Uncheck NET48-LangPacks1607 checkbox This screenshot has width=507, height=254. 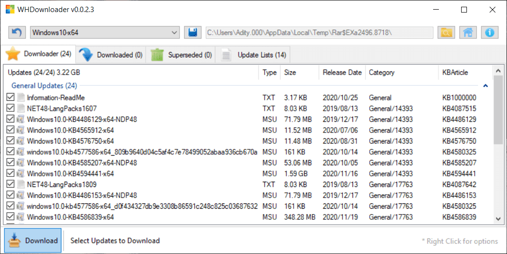point(10,108)
